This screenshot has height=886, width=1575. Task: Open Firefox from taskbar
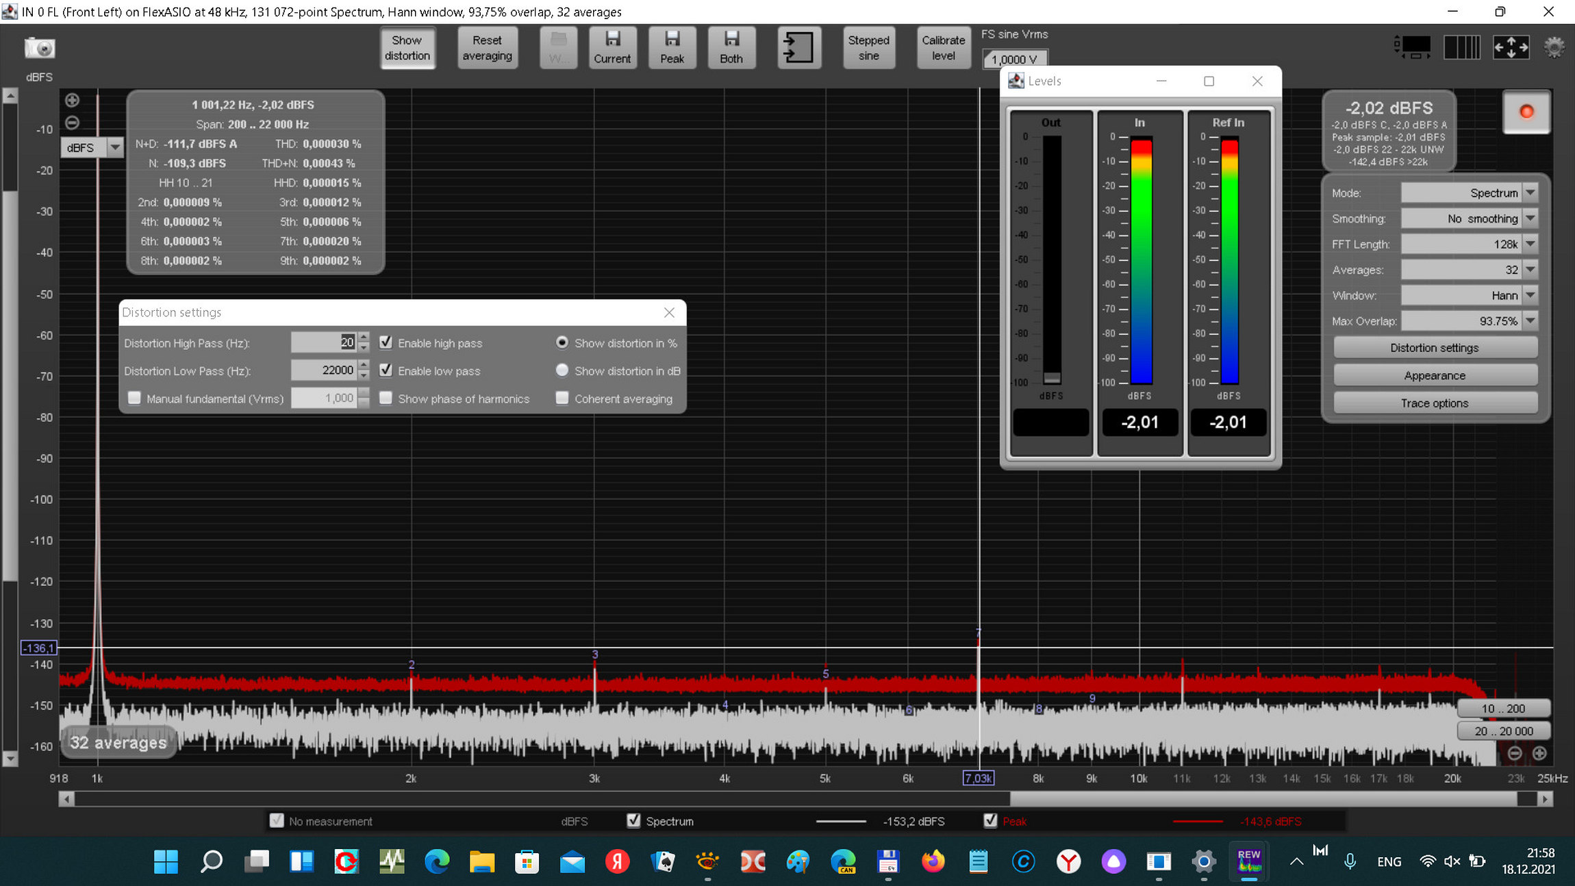933,861
